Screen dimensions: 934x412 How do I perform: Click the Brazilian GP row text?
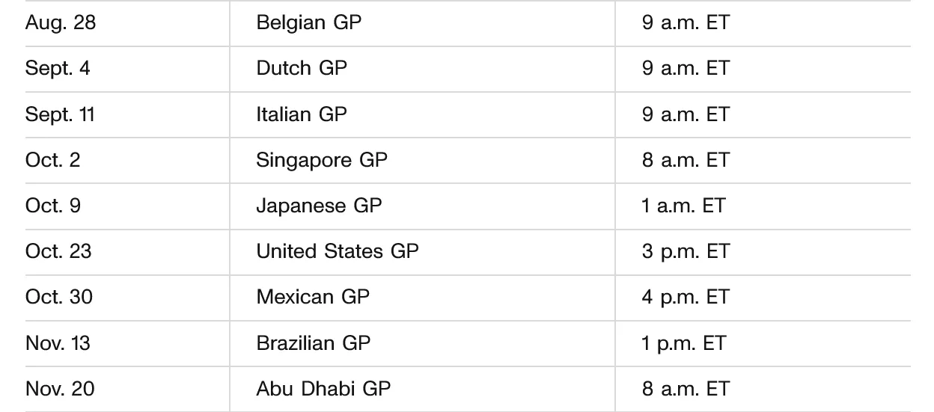tap(314, 343)
